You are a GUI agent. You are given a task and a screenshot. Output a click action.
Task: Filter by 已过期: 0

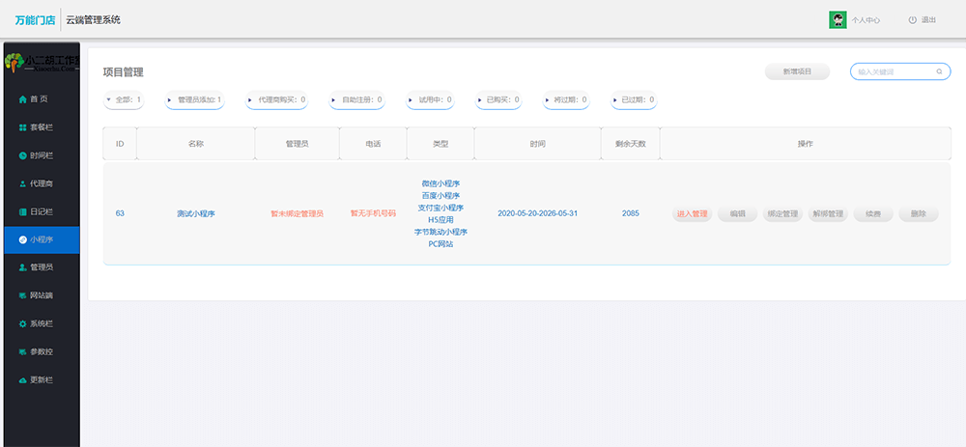[x=634, y=99]
